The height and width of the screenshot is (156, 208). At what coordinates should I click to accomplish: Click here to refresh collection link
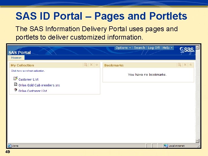point(28,71)
